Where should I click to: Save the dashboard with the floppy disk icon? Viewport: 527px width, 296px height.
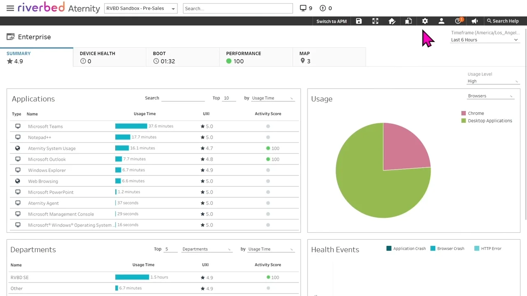359,21
